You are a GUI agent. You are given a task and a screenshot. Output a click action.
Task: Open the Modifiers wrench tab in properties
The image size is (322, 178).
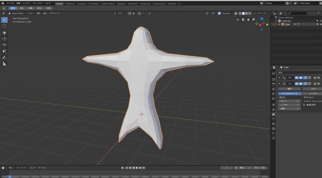273,114
